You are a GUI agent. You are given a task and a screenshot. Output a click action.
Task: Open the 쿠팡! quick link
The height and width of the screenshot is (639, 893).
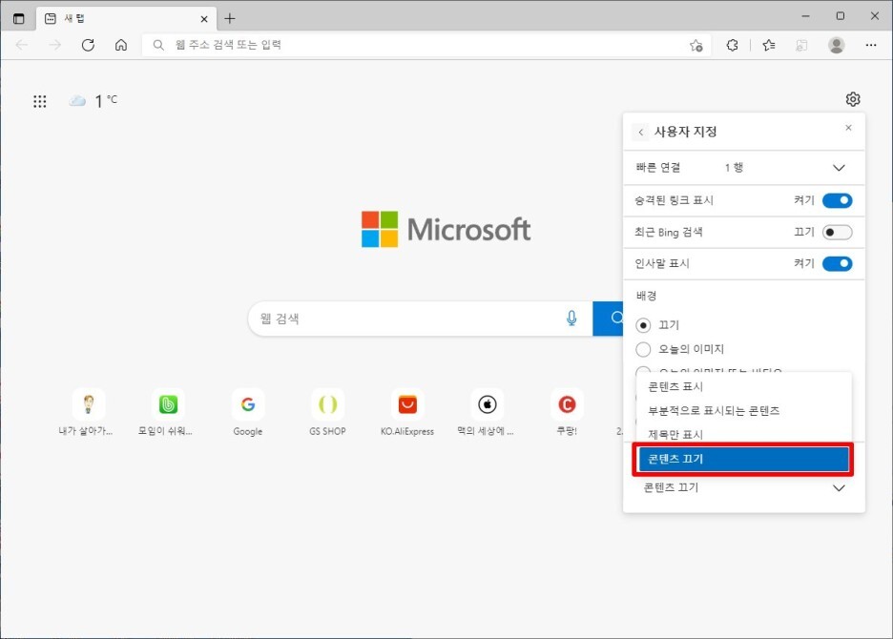567,412
